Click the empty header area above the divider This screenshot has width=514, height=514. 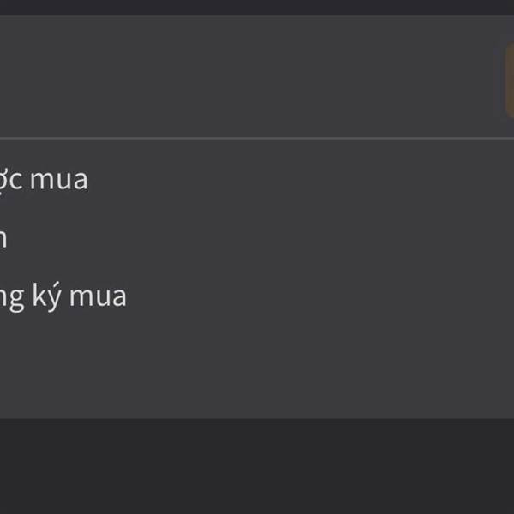coord(257,77)
